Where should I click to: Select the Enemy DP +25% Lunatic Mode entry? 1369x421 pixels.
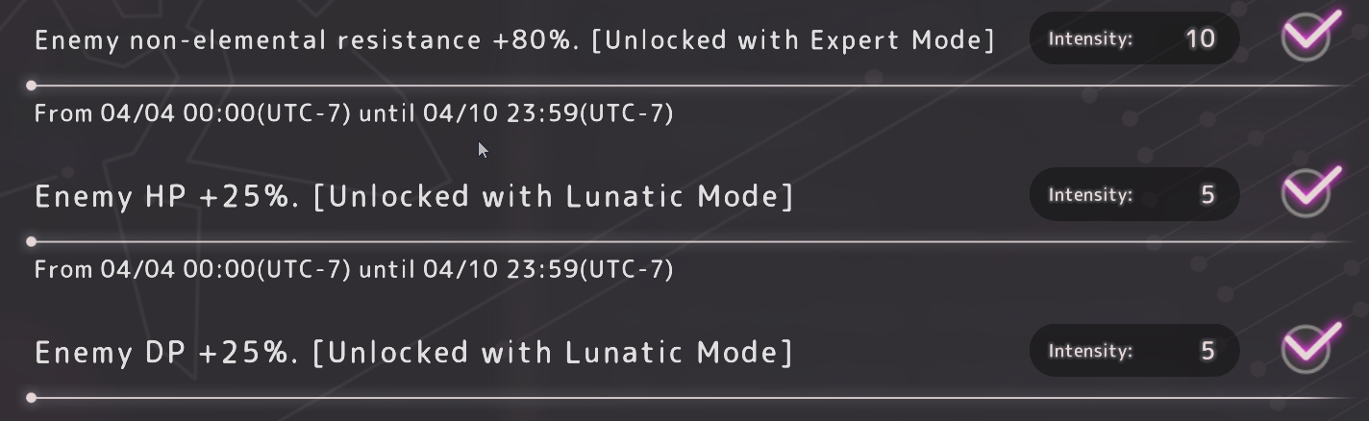413,353
